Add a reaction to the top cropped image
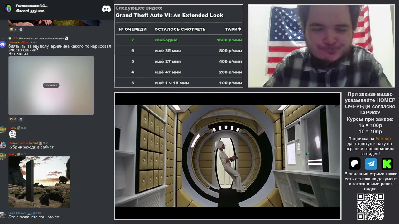 point(21,30)
